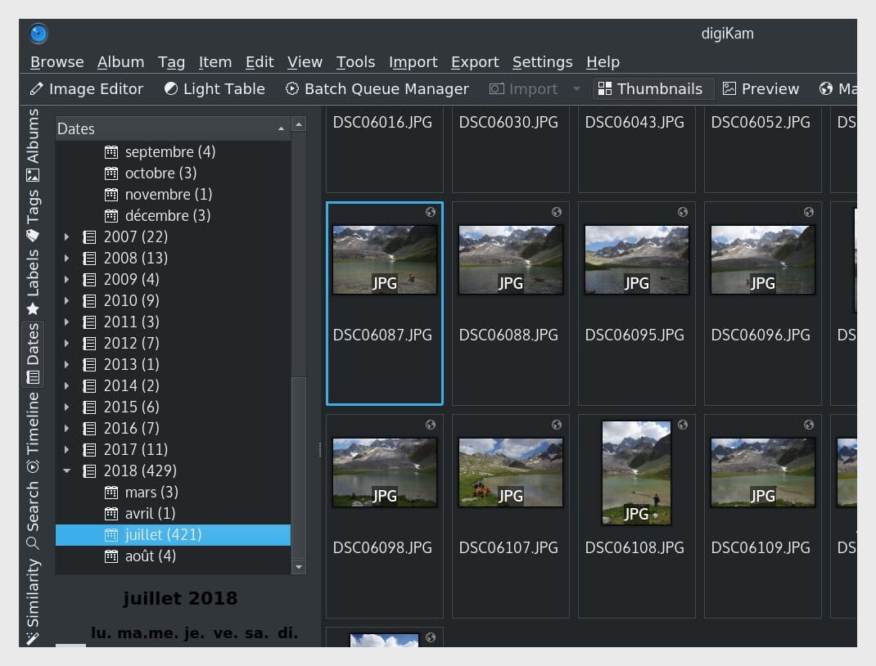This screenshot has width=876, height=666.
Task: Expand the 2017 (11) year node
Action: click(x=66, y=449)
